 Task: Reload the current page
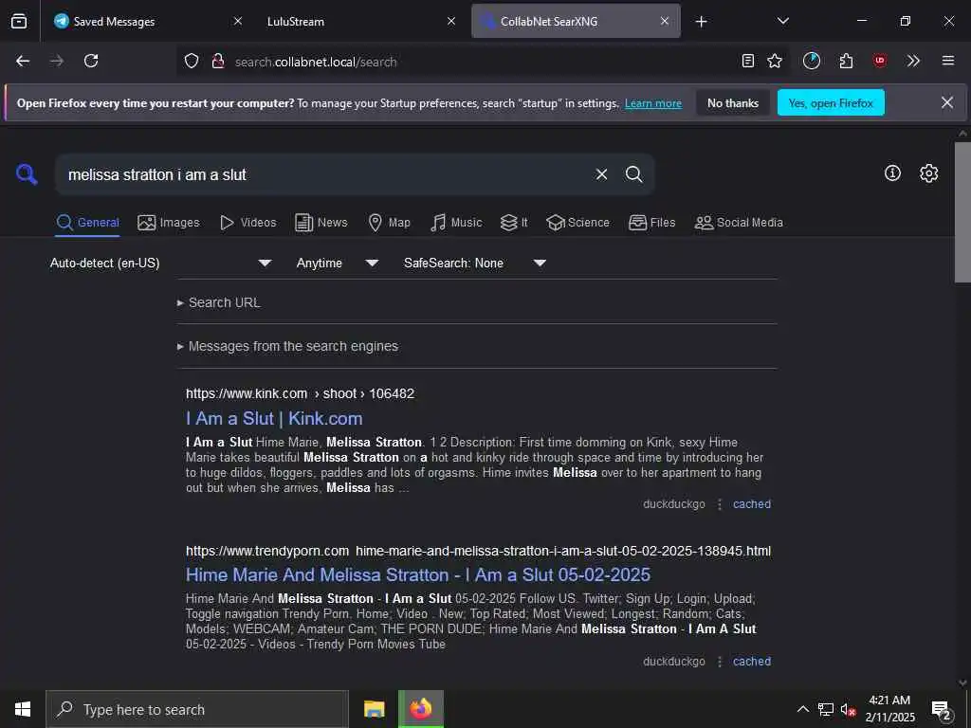(x=91, y=61)
